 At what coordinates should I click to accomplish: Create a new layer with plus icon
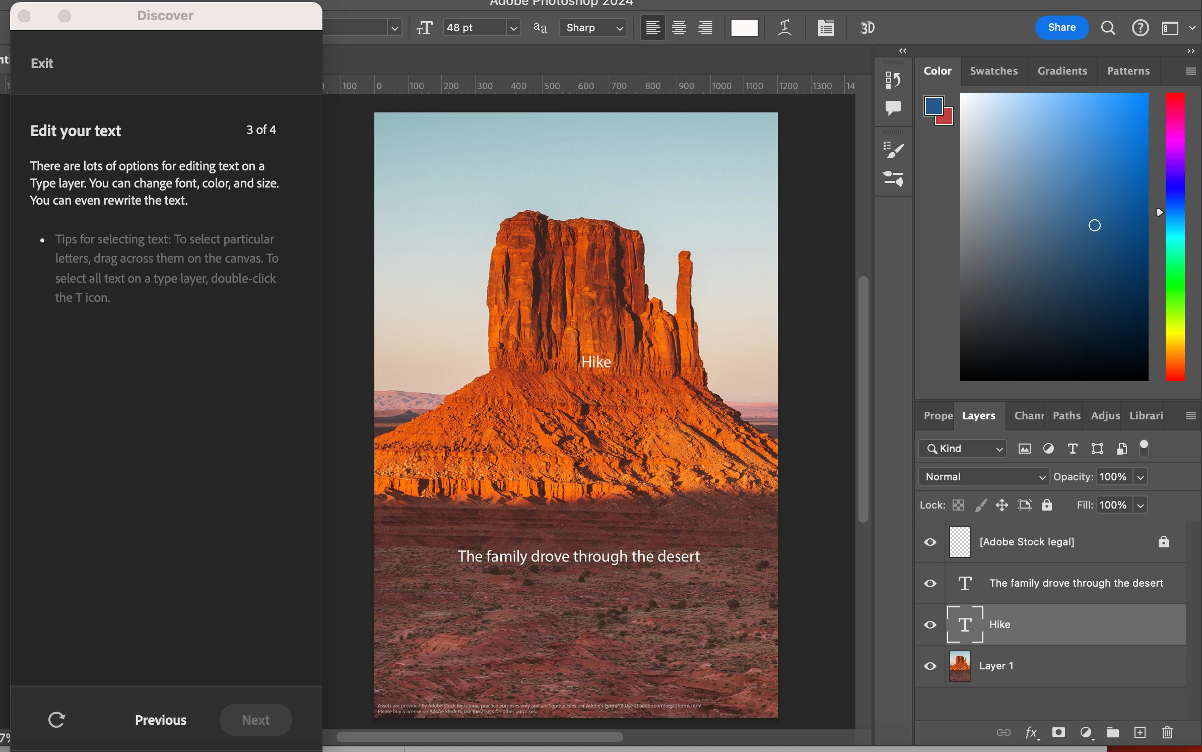1140,732
